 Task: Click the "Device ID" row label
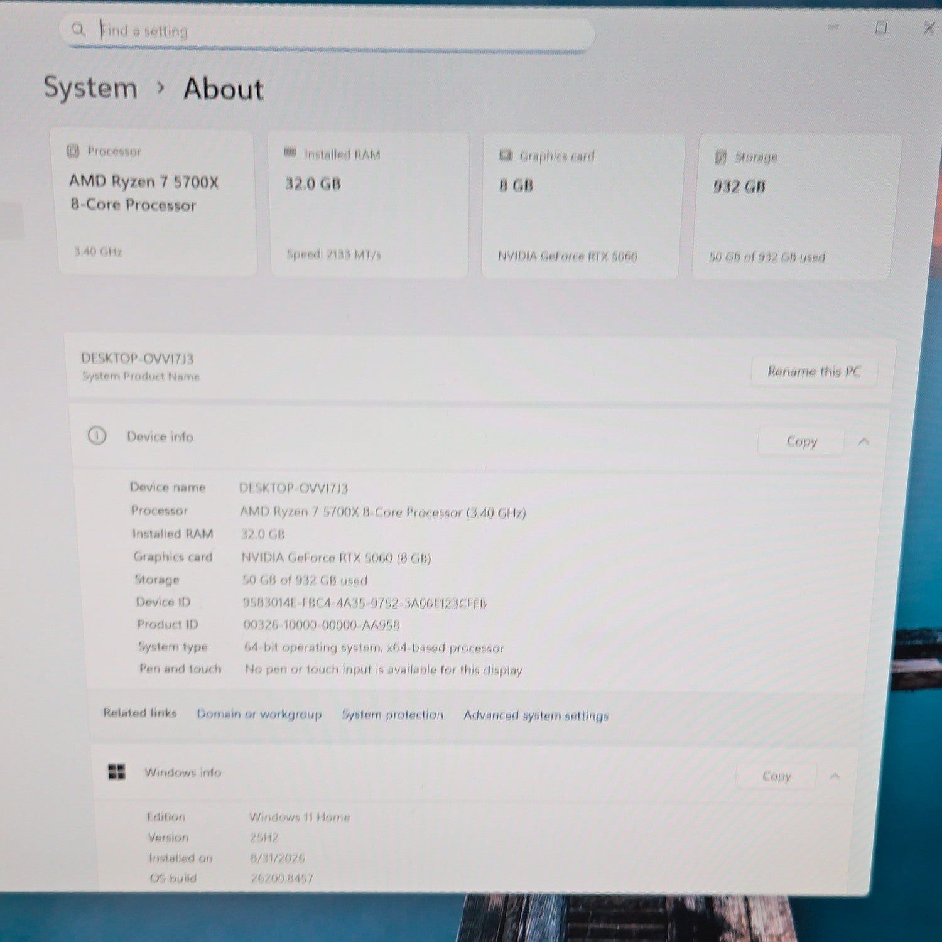(163, 602)
